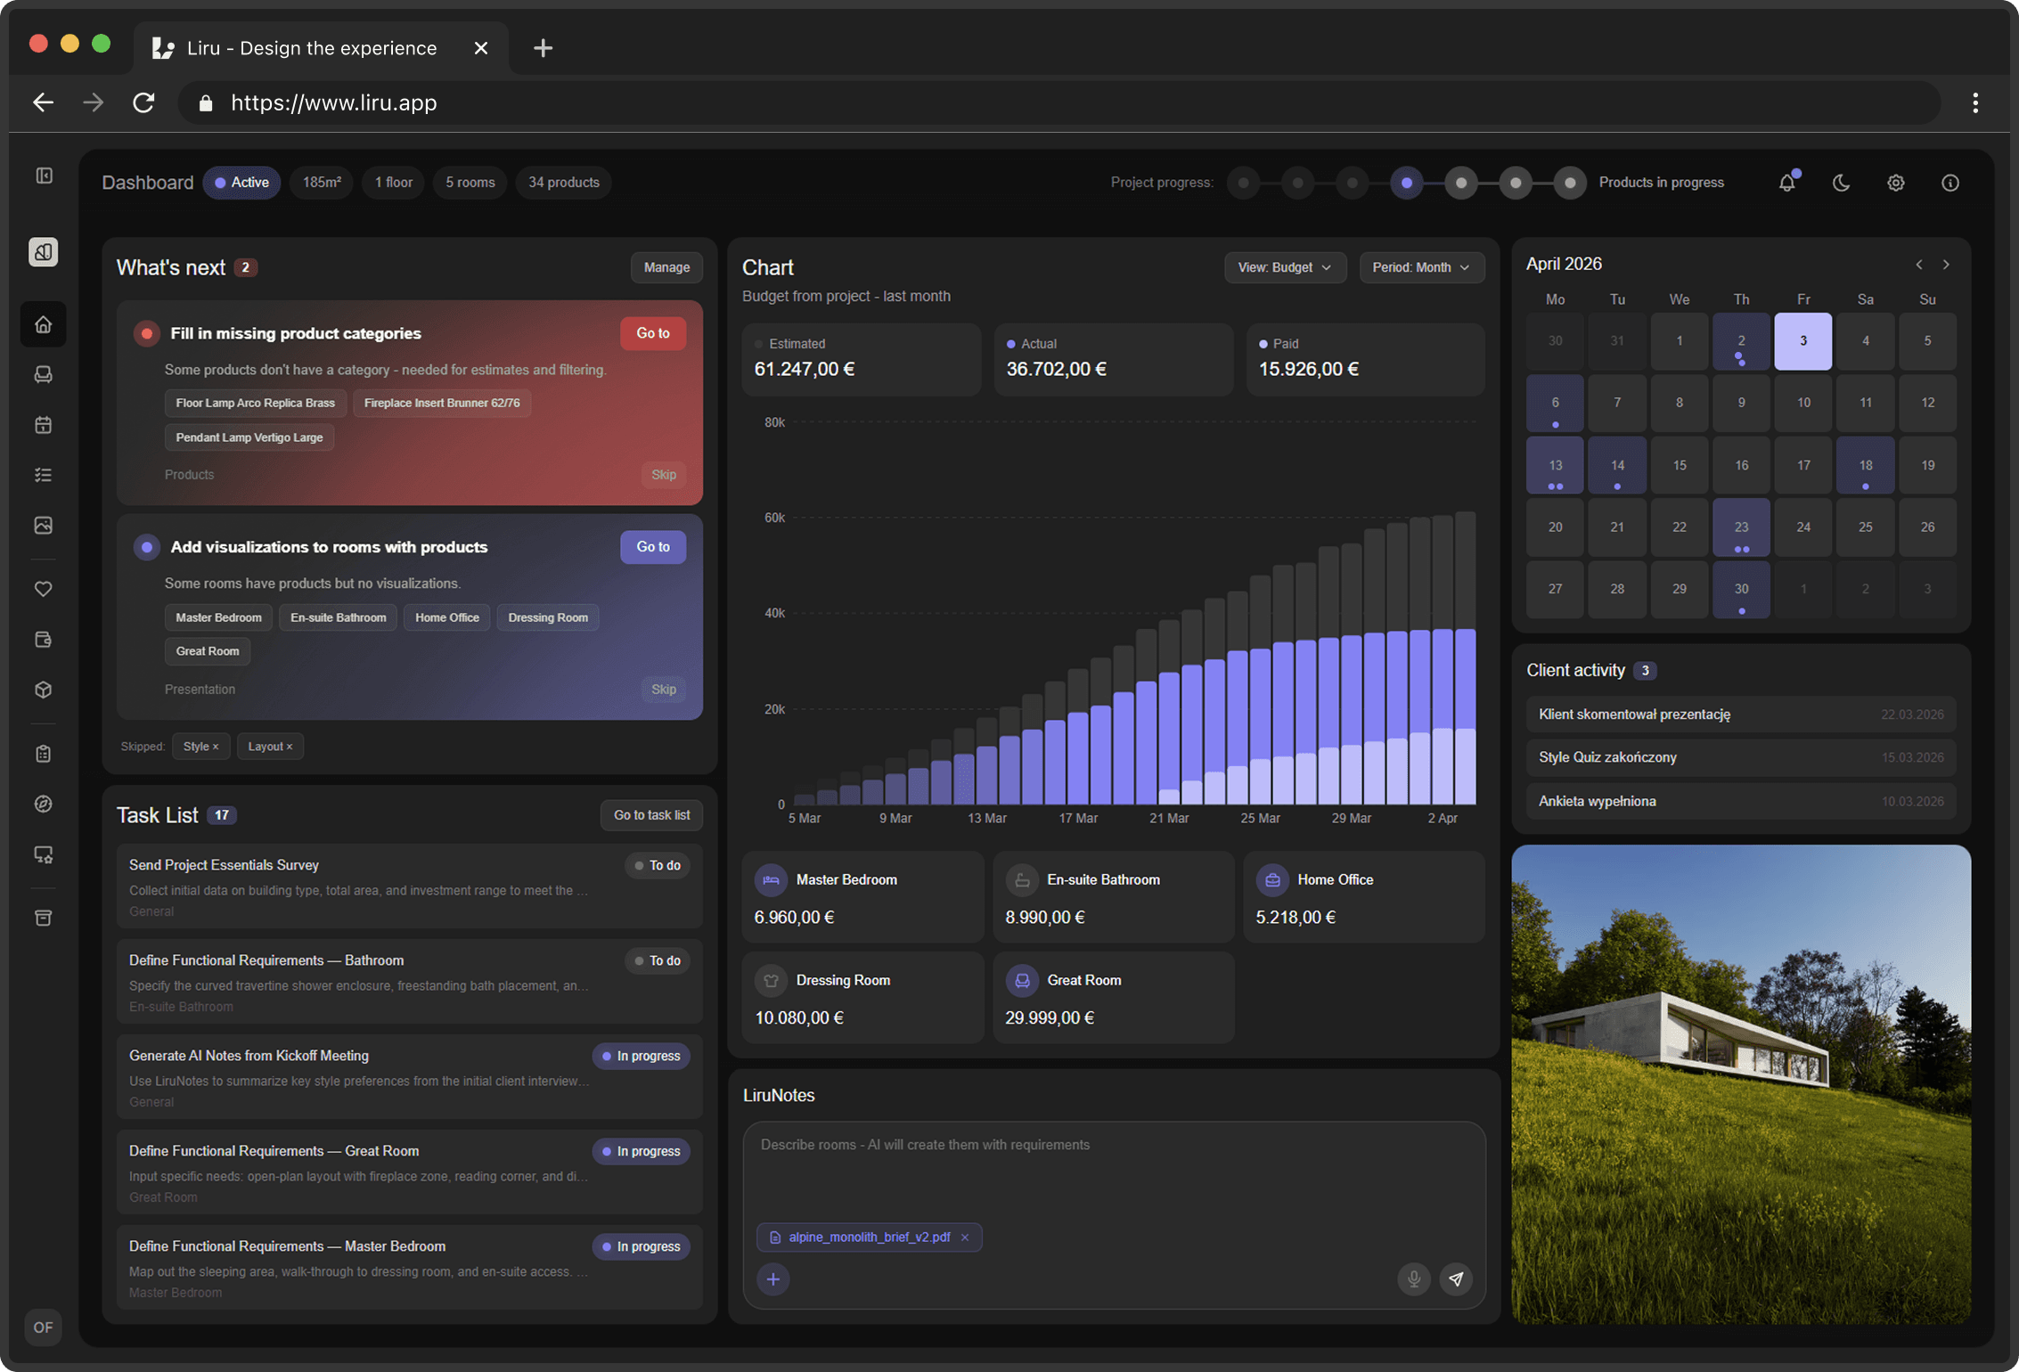Click the heart favorites icon in sidebar
Image resolution: width=2019 pixels, height=1372 pixels.
pyautogui.click(x=43, y=588)
